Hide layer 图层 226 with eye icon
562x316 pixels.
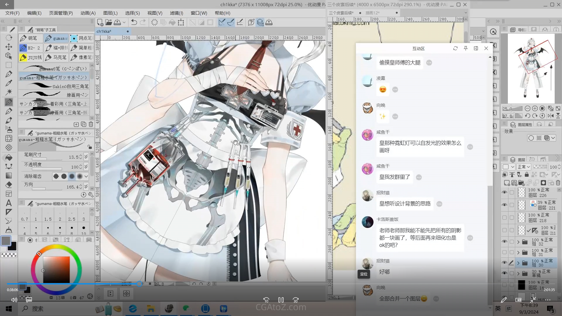tap(504, 192)
